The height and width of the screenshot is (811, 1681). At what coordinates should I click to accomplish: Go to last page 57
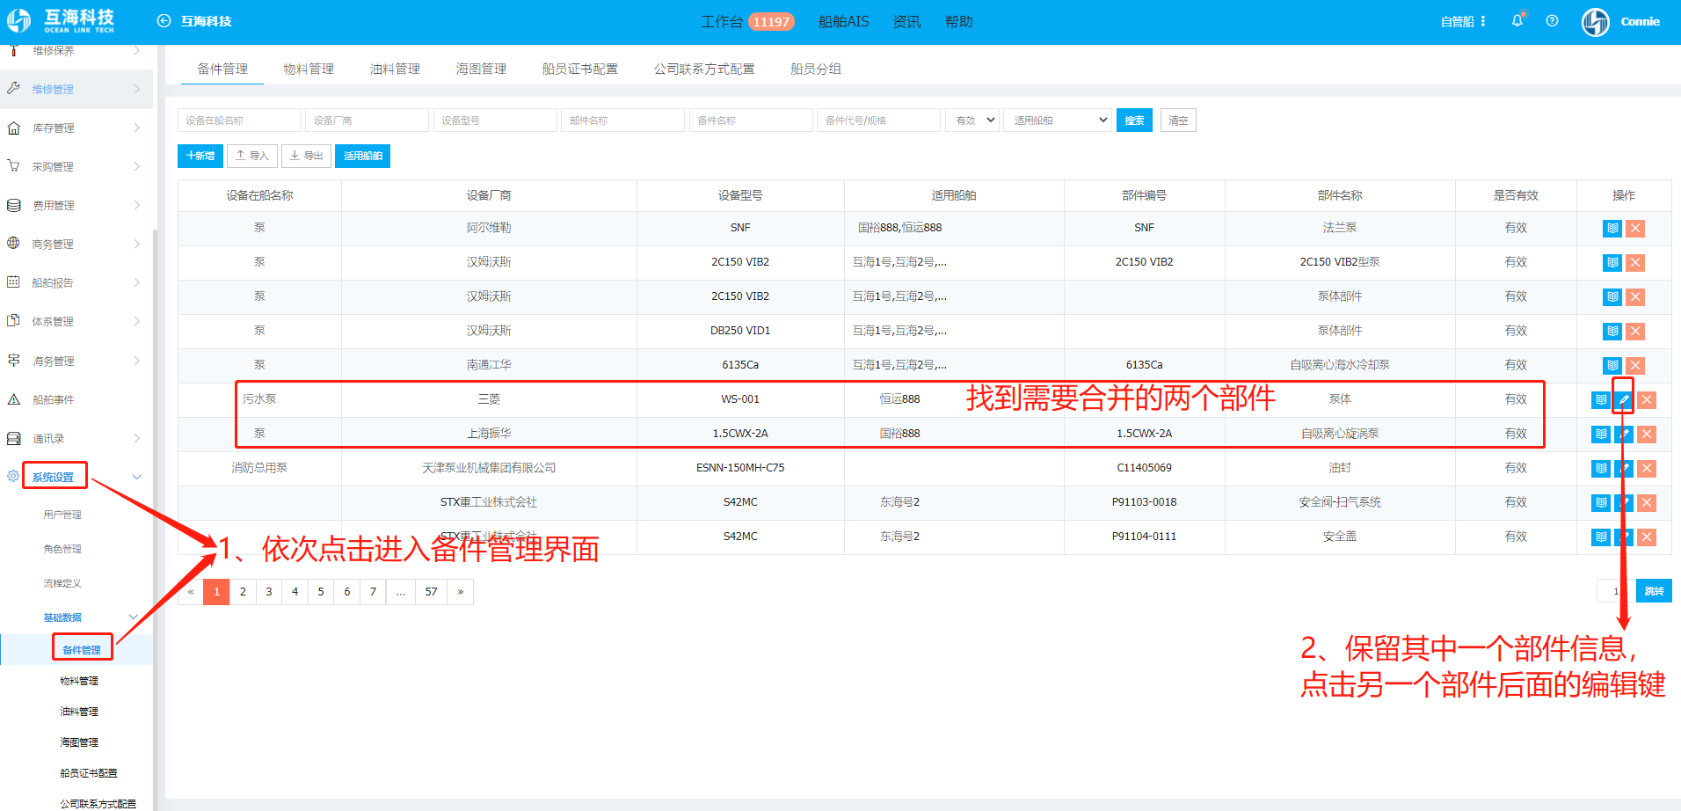pos(431,592)
